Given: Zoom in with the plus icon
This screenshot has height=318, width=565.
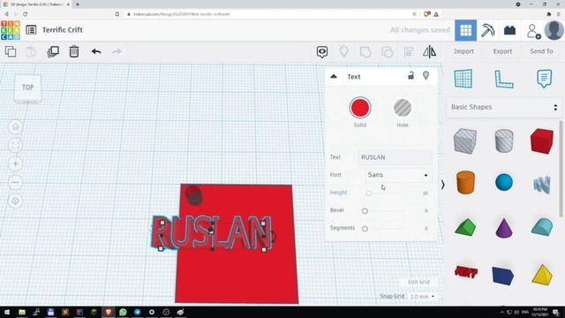Looking at the screenshot, I should (x=16, y=163).
